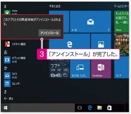Open the green Xbox promotional tile
This screenshot has width=131, height=114.
122,22
